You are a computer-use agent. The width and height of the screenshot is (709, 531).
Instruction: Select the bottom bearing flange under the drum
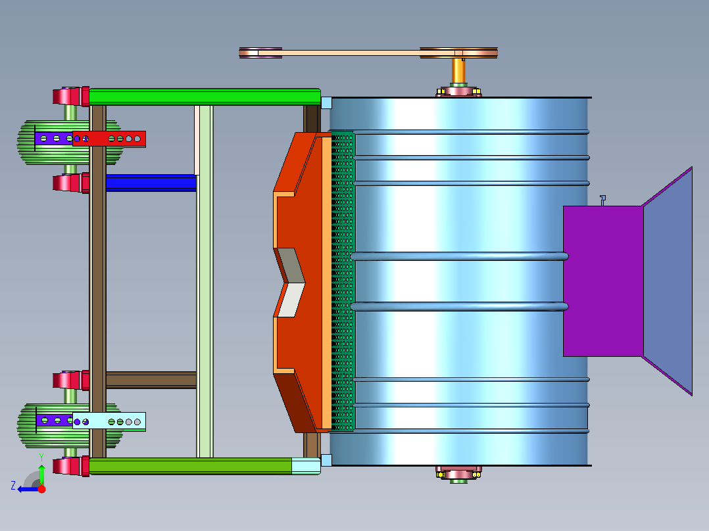click(x=458, y=474)
